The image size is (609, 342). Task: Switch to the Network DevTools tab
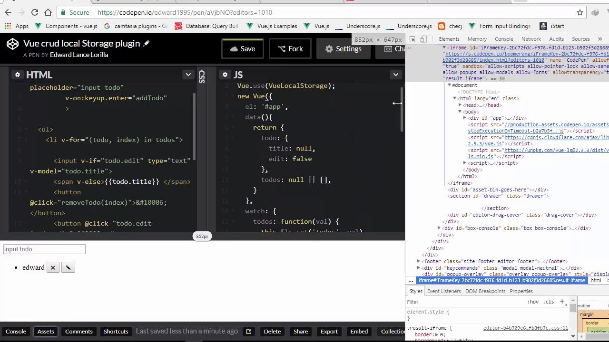tap(531, 39)
